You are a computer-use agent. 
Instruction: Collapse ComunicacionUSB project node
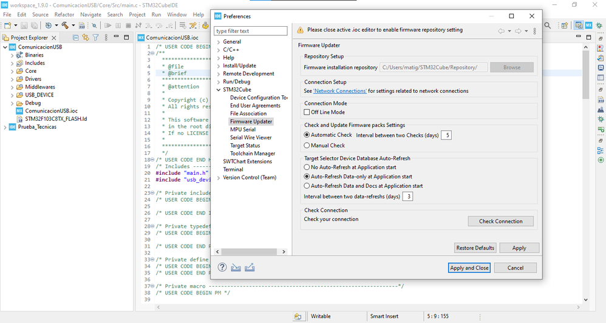pos(5,47)
